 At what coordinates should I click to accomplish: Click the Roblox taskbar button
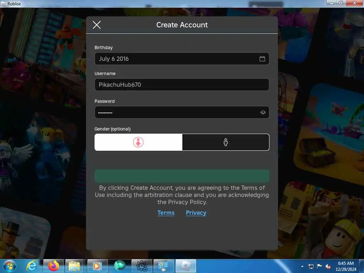point(186,266)
